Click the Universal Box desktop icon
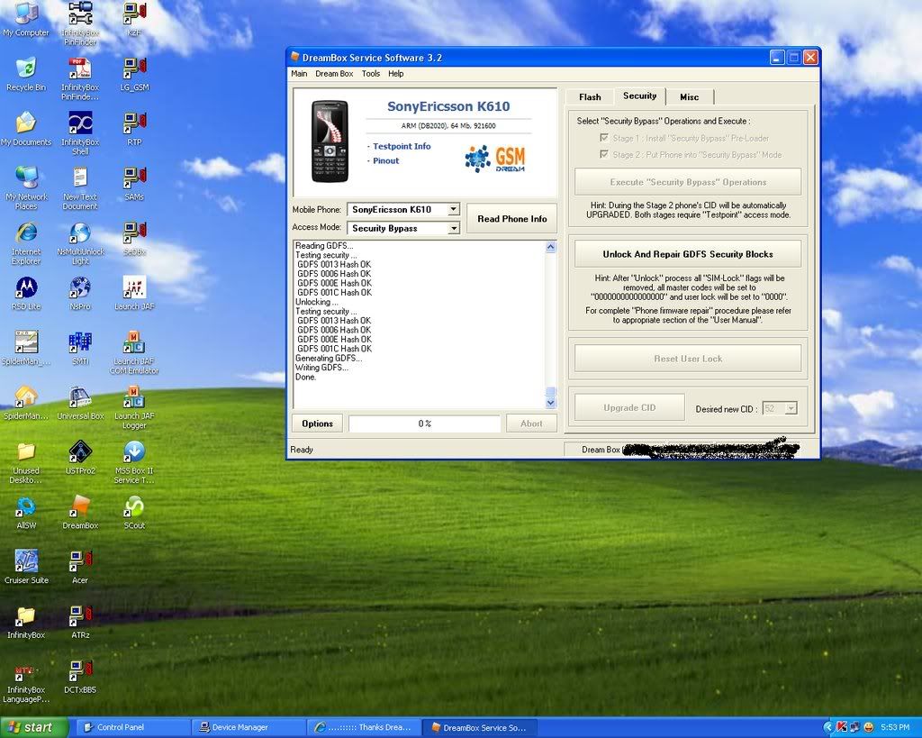This screenshot has height=738, width=922. (80, 403)
